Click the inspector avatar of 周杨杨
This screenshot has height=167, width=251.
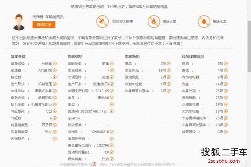click(x=19, y=22)
